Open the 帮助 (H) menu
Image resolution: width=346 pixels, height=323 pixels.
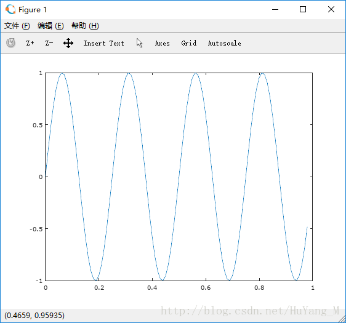tap(85, 26)
